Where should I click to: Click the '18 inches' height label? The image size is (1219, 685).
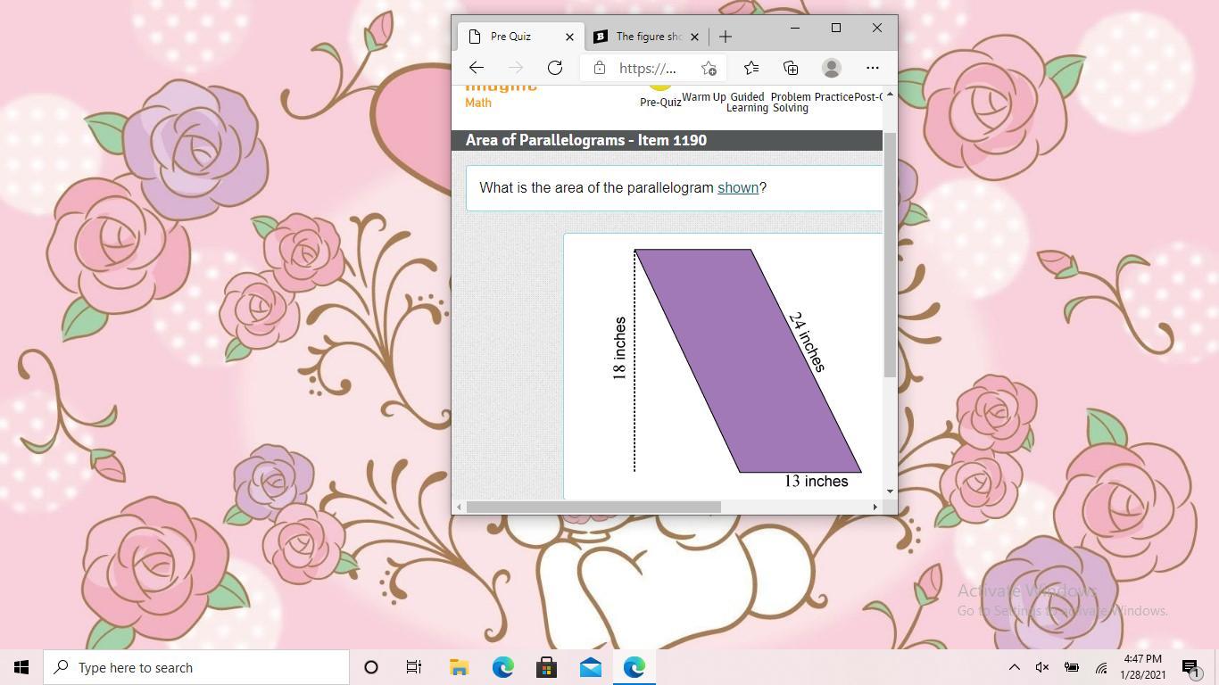coord(619,349)
